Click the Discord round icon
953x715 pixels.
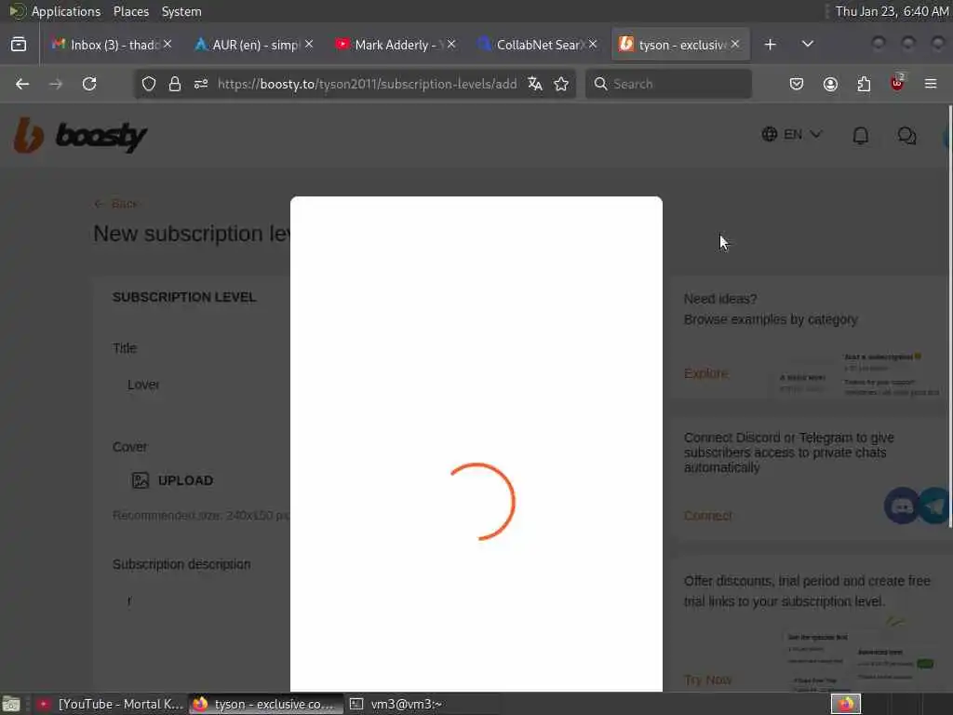pyautogui.click(x=902, y=506)
